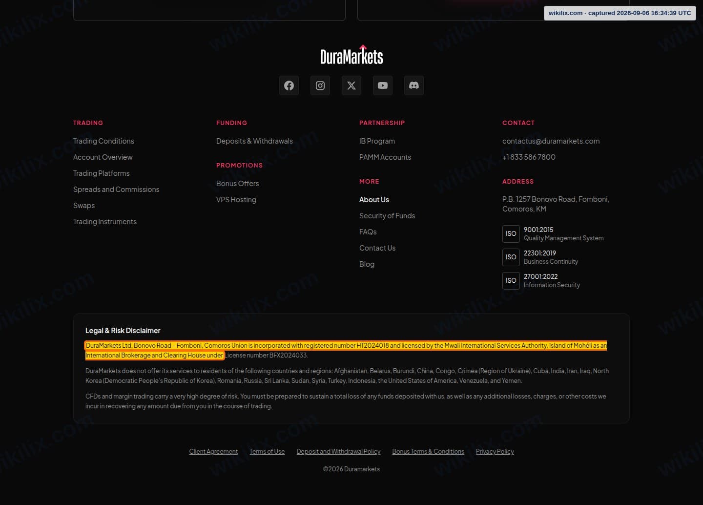Open the About Us page
This screenshot has width=703, height=505.
coord(374,200)
